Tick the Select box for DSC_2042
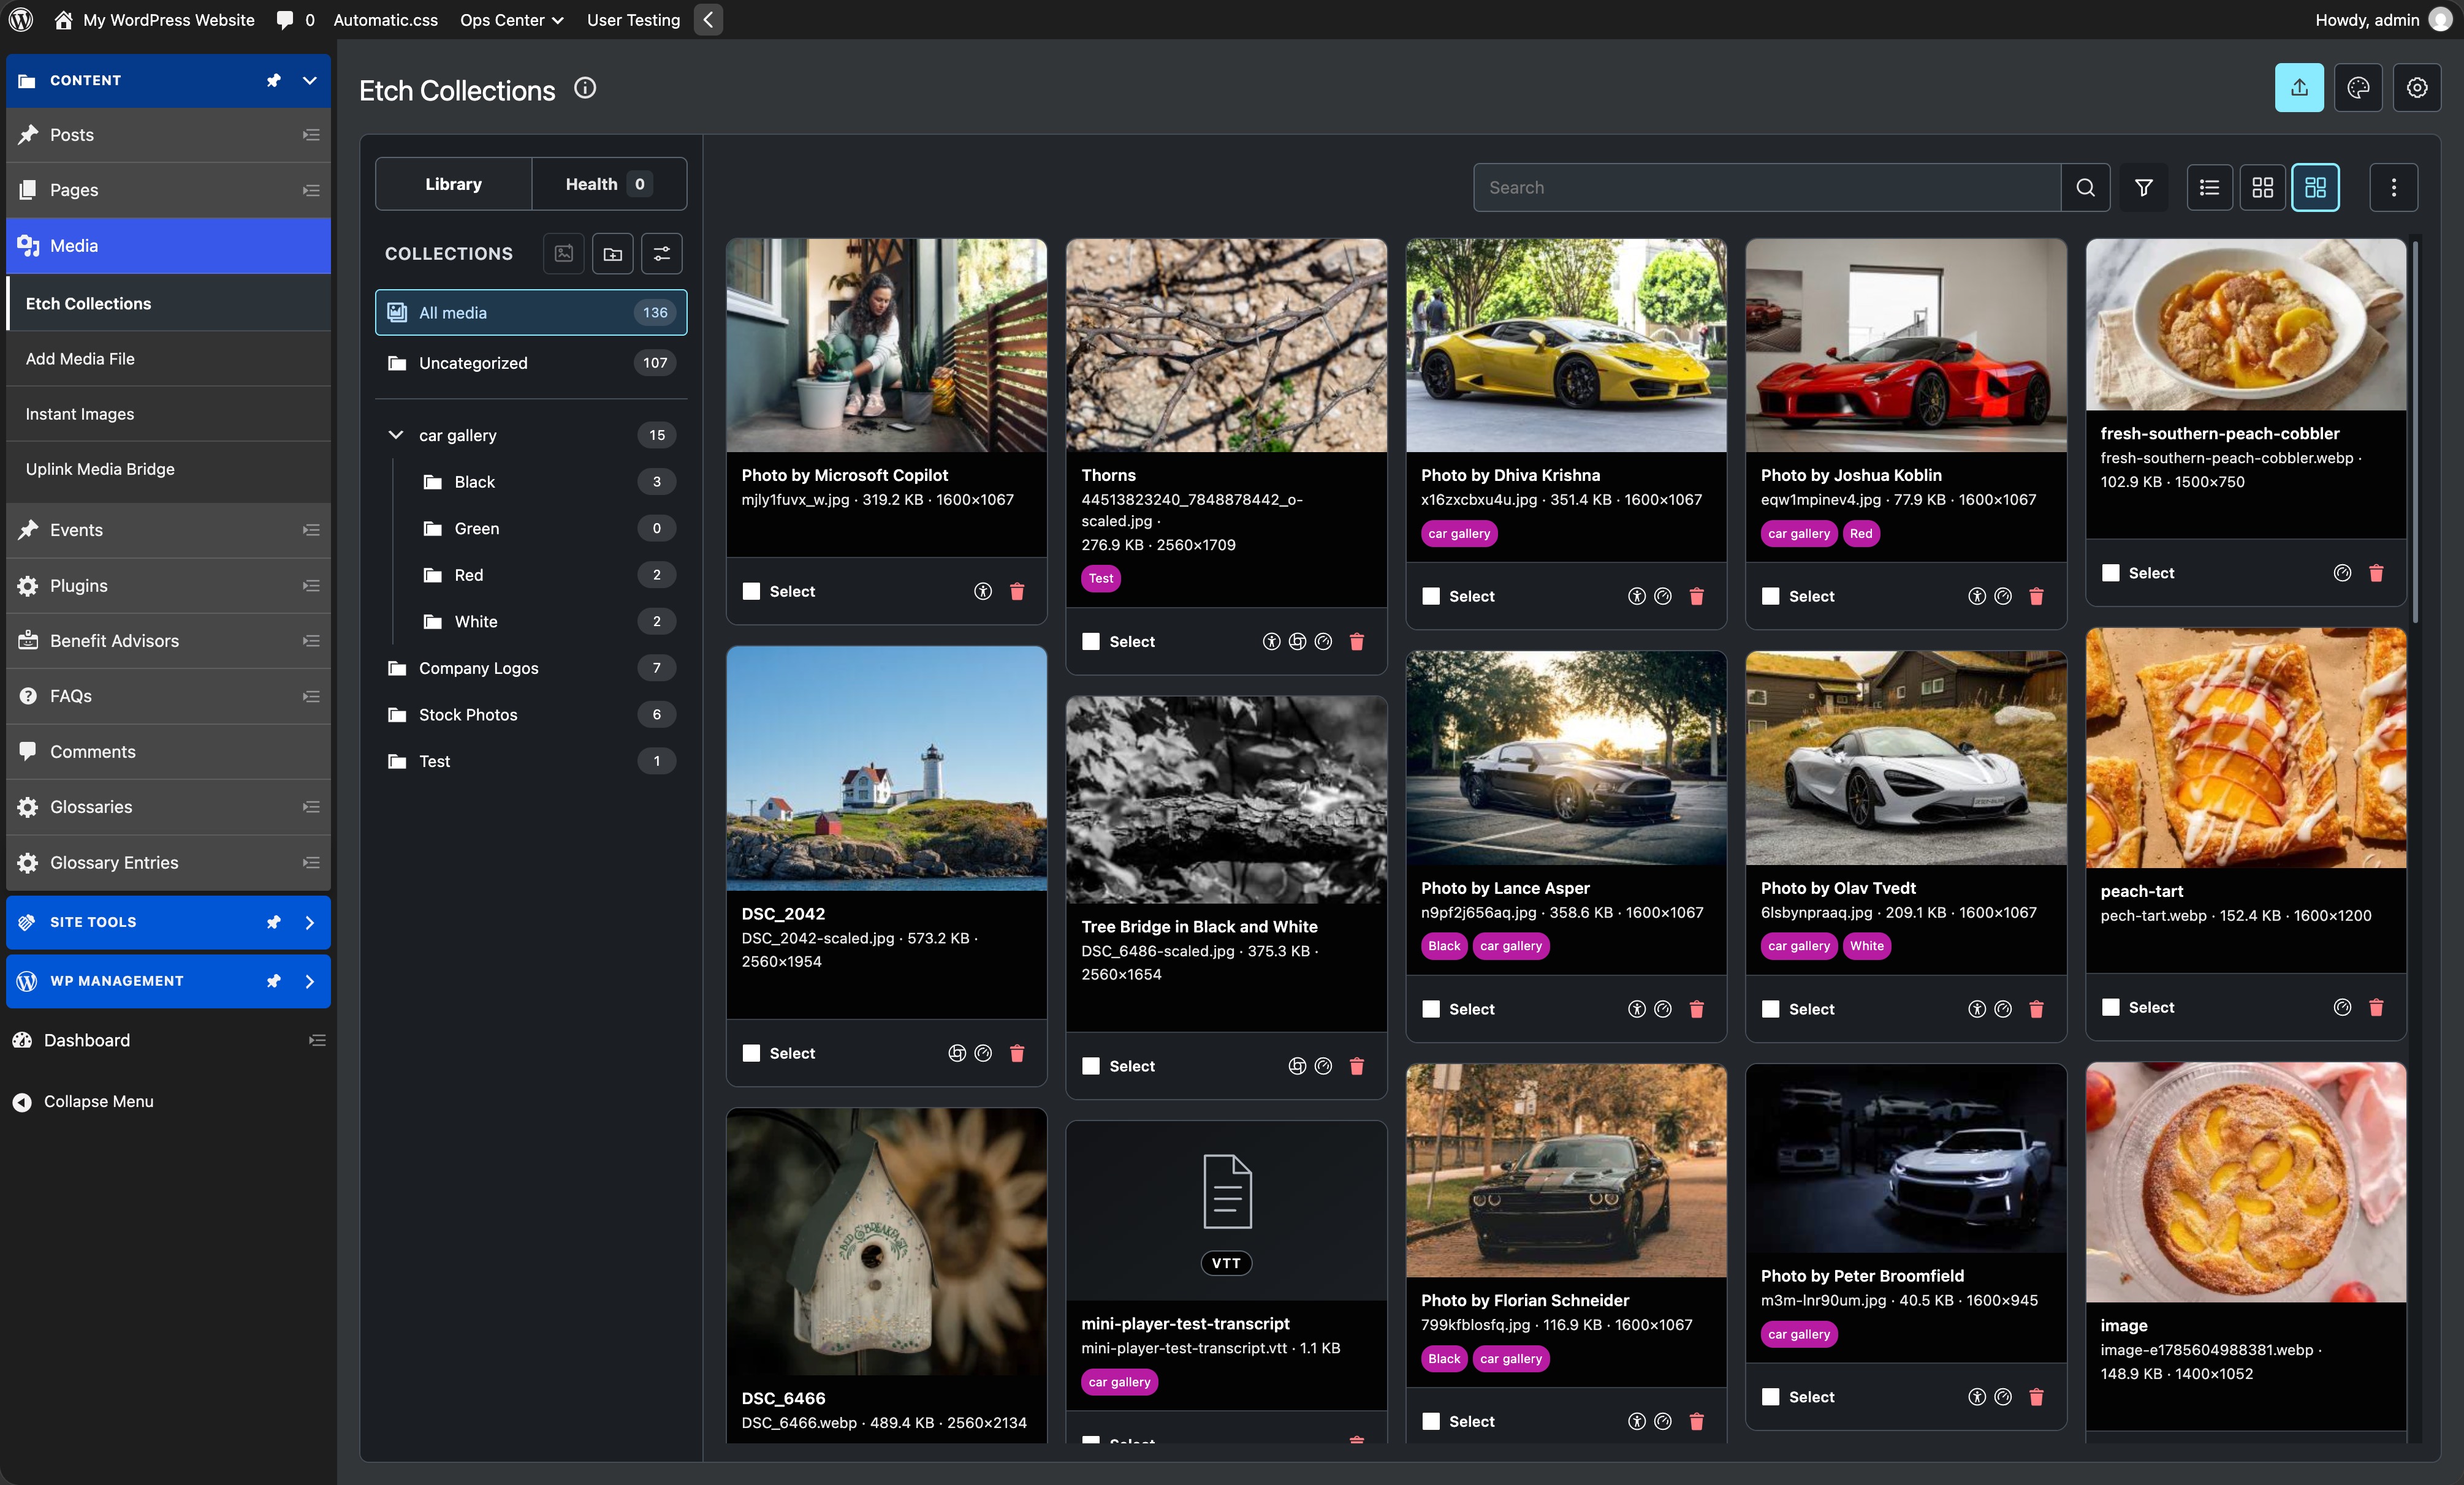The height and width of the screenshot is (1485, 2464). [751, 1053]
